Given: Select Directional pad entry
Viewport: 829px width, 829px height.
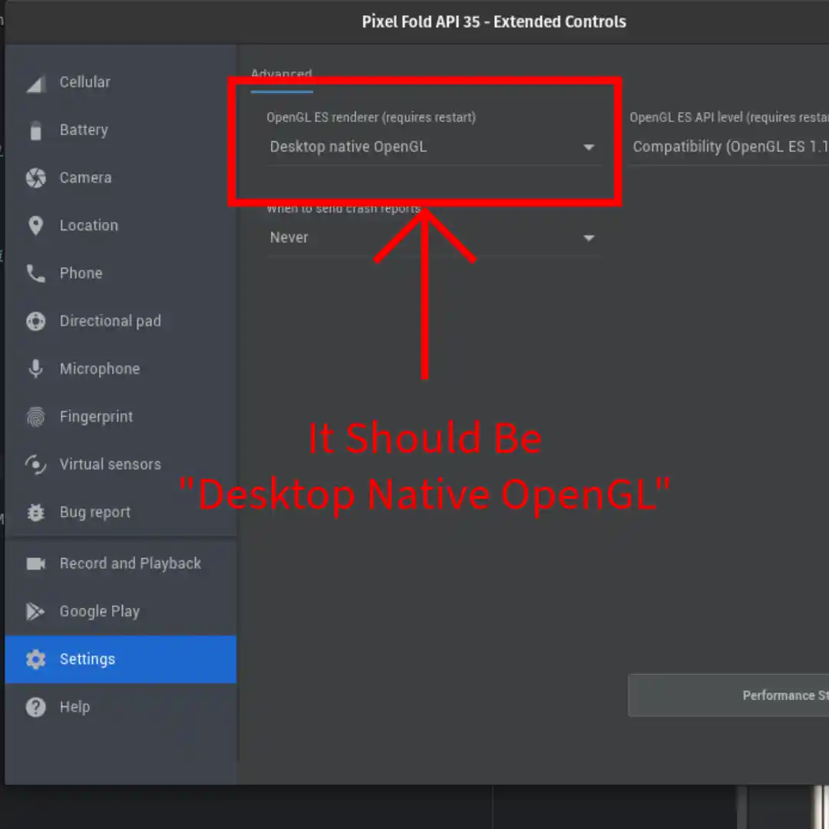Looking at the screenshot, I should pyautogui.click(x=121, y=321).
